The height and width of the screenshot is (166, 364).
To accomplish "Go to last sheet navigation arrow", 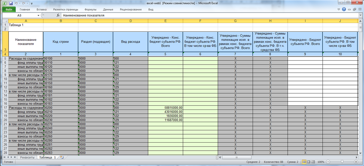I will click(16, 157).
